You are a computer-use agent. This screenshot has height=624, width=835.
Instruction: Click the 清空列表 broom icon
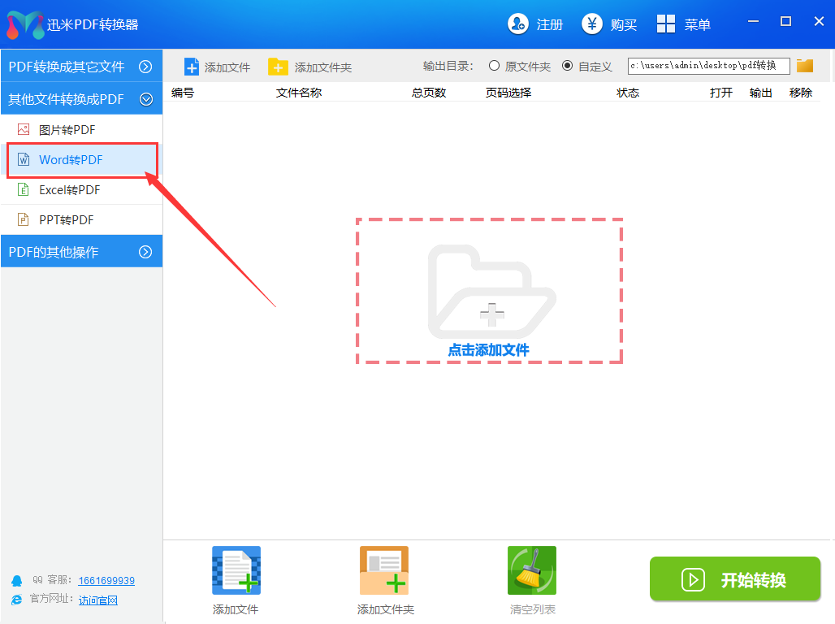point(532,570)
